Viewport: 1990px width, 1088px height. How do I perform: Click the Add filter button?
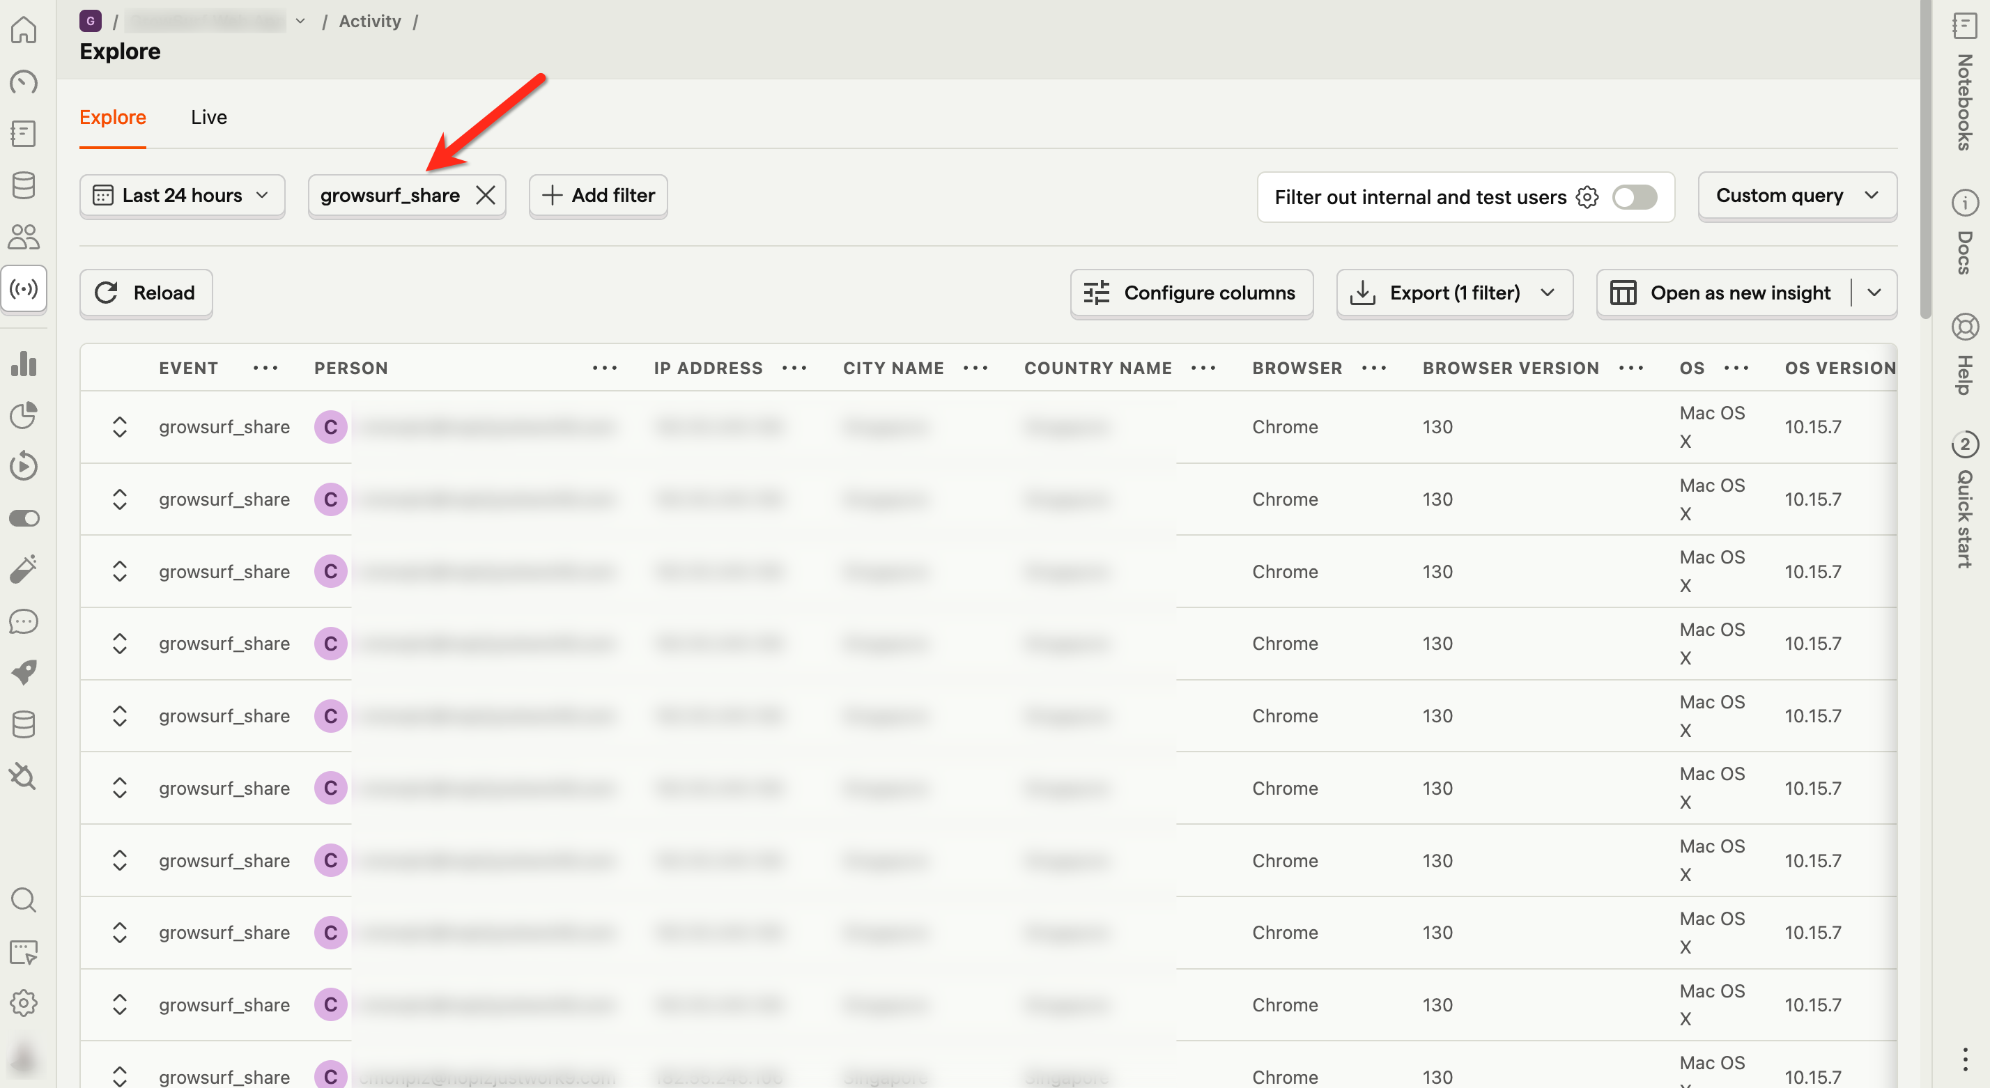tap(598, 195)
